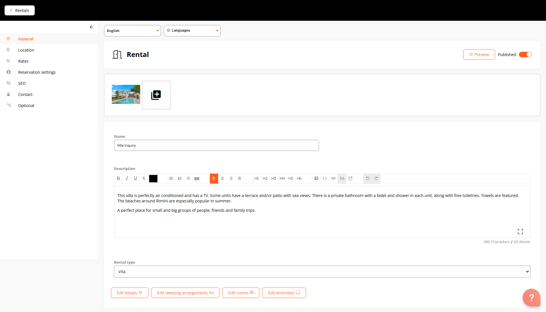The height and width of the screenshot is (312, 546).
Task: Click the Preview button
Action: click(x=479, y=55)
